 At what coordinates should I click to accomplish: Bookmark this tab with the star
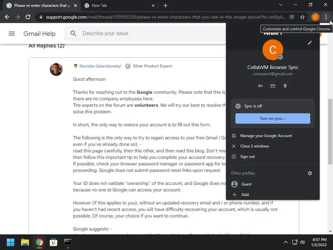click(302, 17)
